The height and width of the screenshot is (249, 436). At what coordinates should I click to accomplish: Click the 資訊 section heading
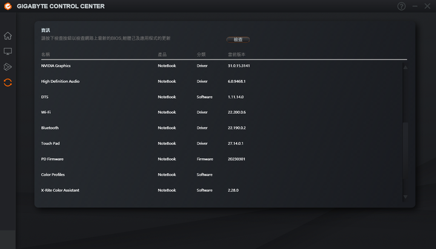(x=45, y=30)
